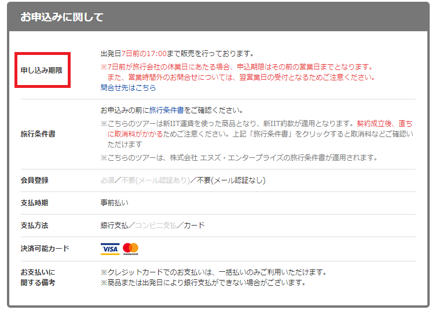Click the 決済可能カード row label
Viewport: 432px width, 310px height.
45,249
